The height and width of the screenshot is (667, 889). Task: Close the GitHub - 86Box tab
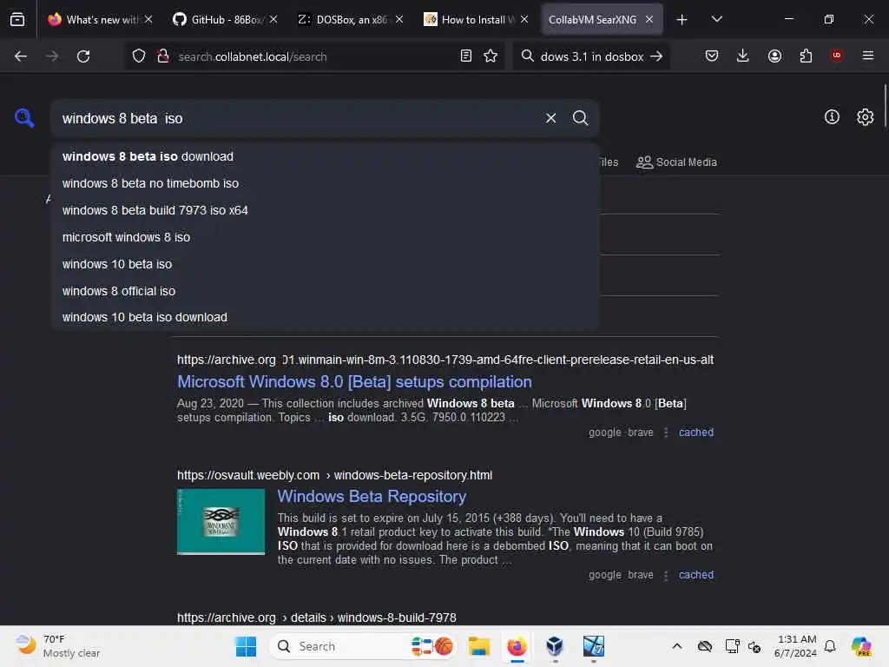point(273,19)
